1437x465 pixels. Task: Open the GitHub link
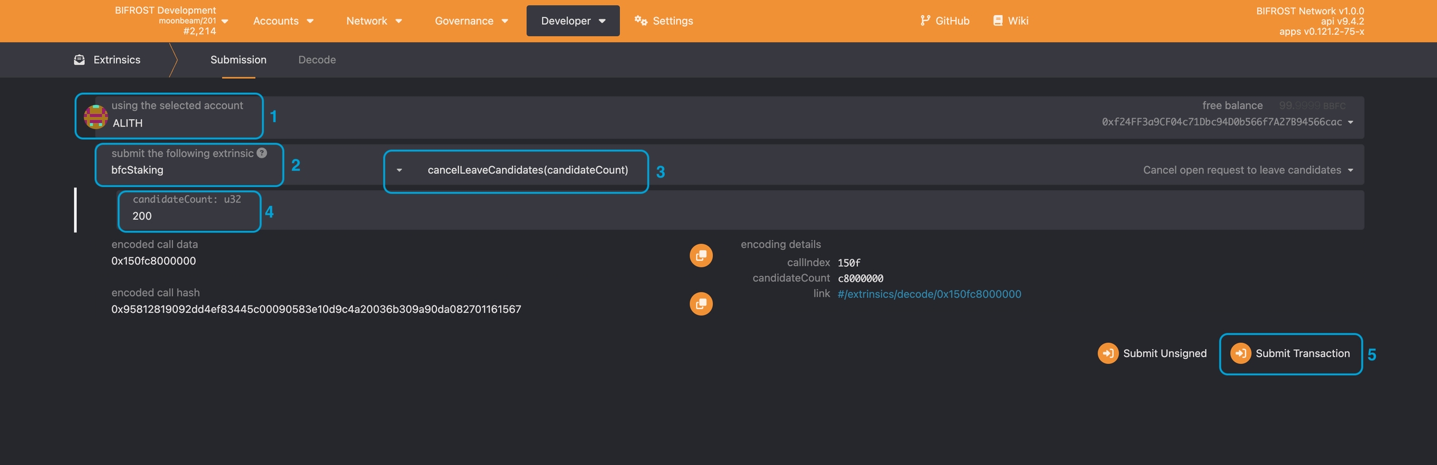[944, 21]
